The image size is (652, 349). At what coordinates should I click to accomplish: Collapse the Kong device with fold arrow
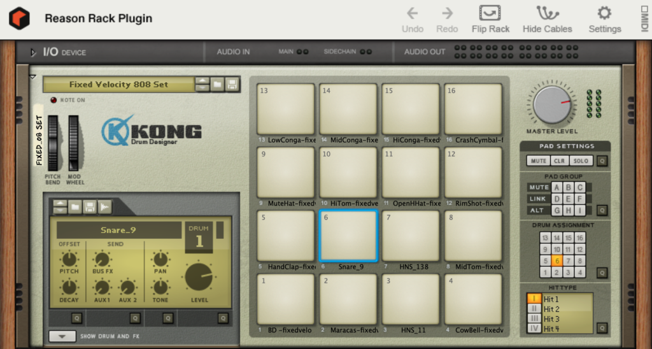pos(33,77)
